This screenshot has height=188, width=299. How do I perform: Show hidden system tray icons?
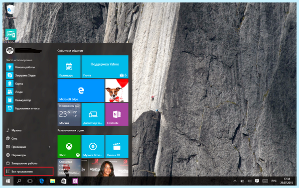point(235,181)
